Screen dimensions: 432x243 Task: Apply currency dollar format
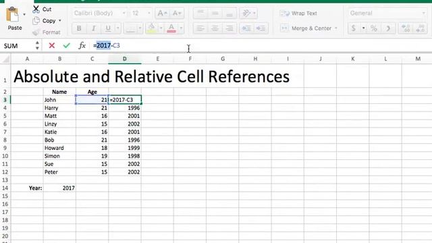point(354,28)
